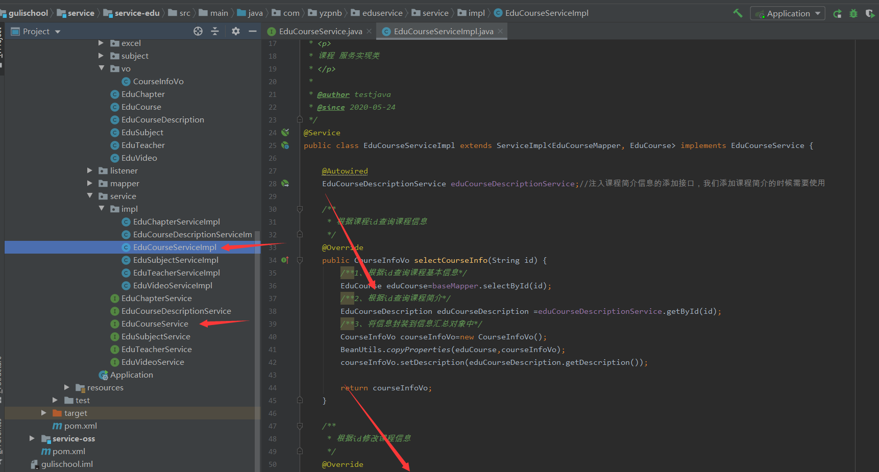Click selectCourseInfo method name in code
This screenshot has width=879, height=472.
(451, 260)
